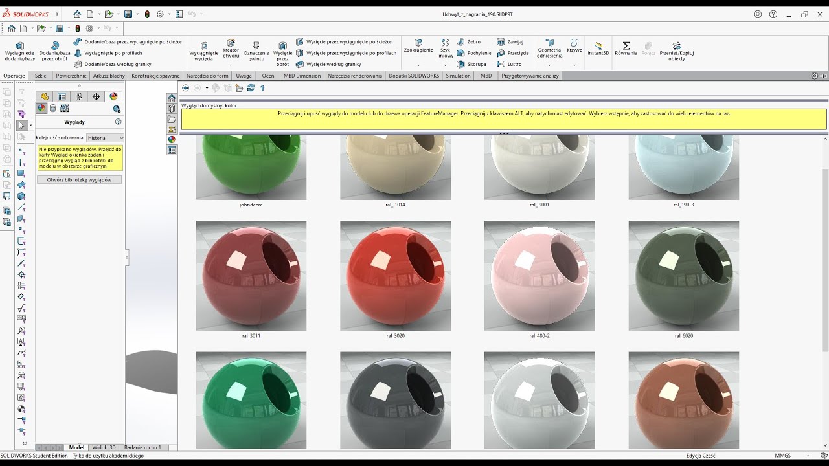Pick the ral_3011 dark red thumbnail

251,276
